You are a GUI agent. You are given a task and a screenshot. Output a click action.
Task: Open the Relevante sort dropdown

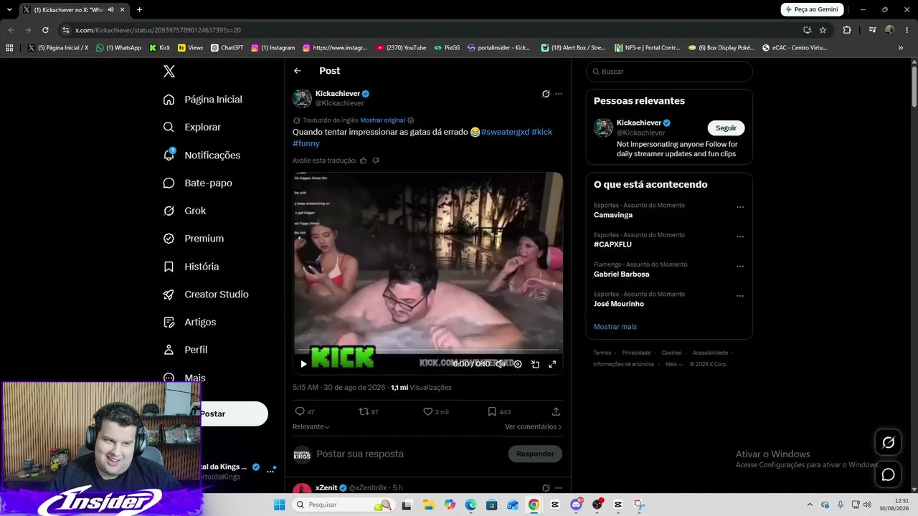[311, 426]
